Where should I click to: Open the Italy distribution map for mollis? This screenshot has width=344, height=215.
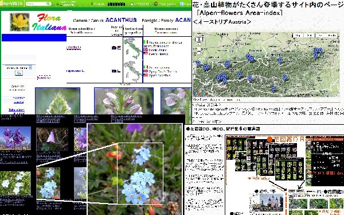point(133,48)
